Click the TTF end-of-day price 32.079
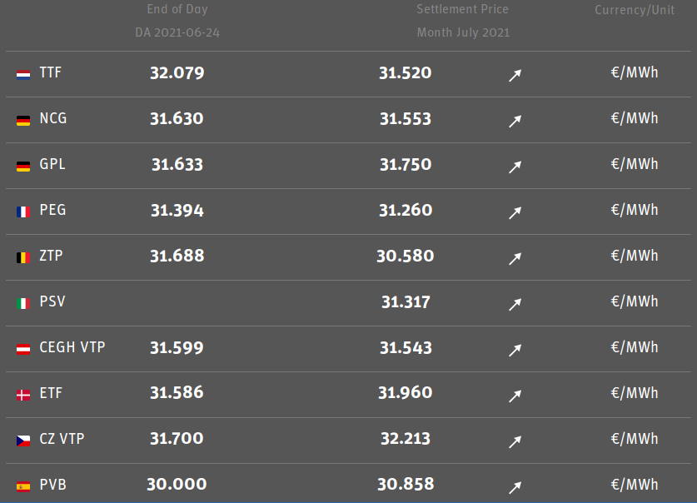This screenshot has width=697, height=503. point(177,73)
